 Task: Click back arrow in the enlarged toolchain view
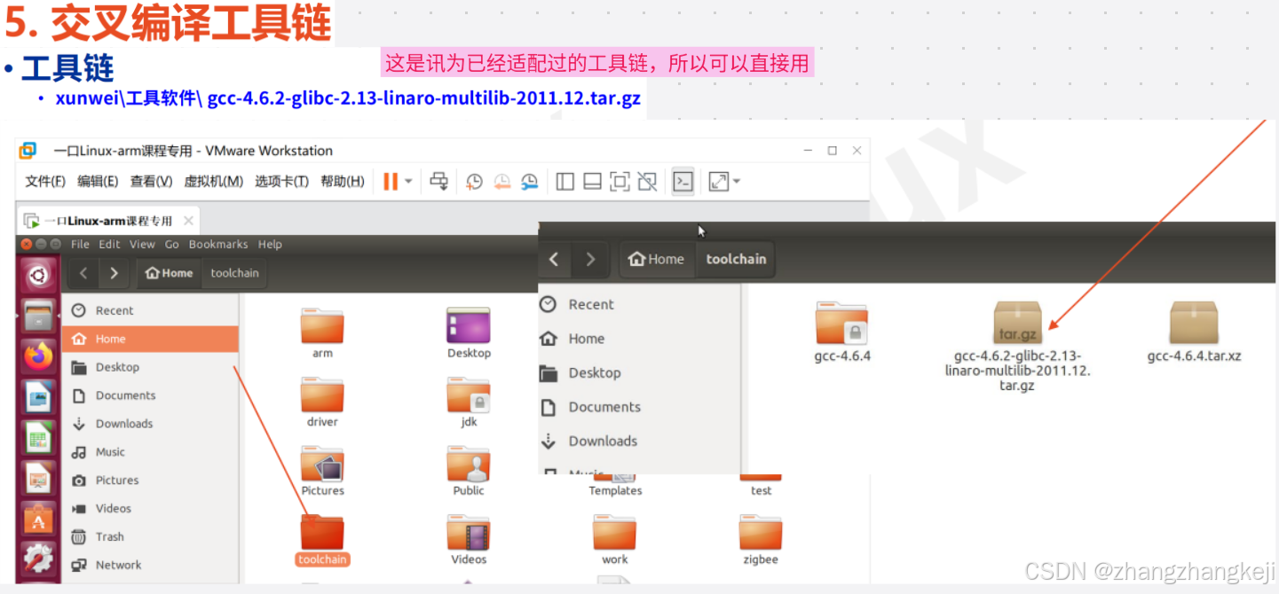[x=554, y=259]
